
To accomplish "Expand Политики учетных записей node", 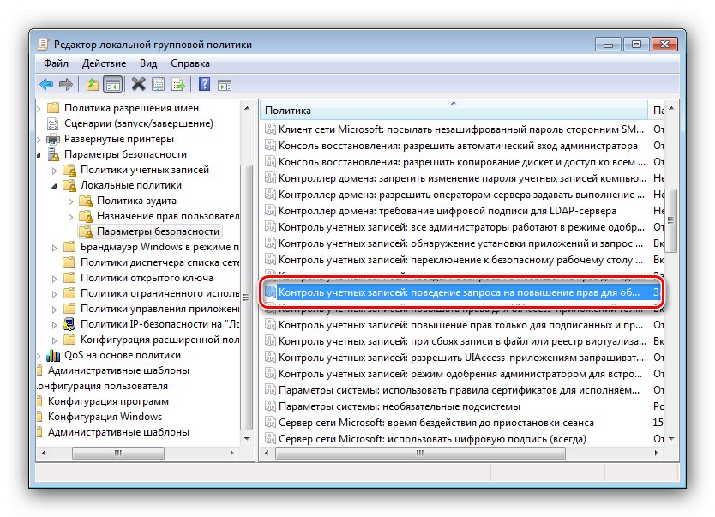I will (54, 171).
